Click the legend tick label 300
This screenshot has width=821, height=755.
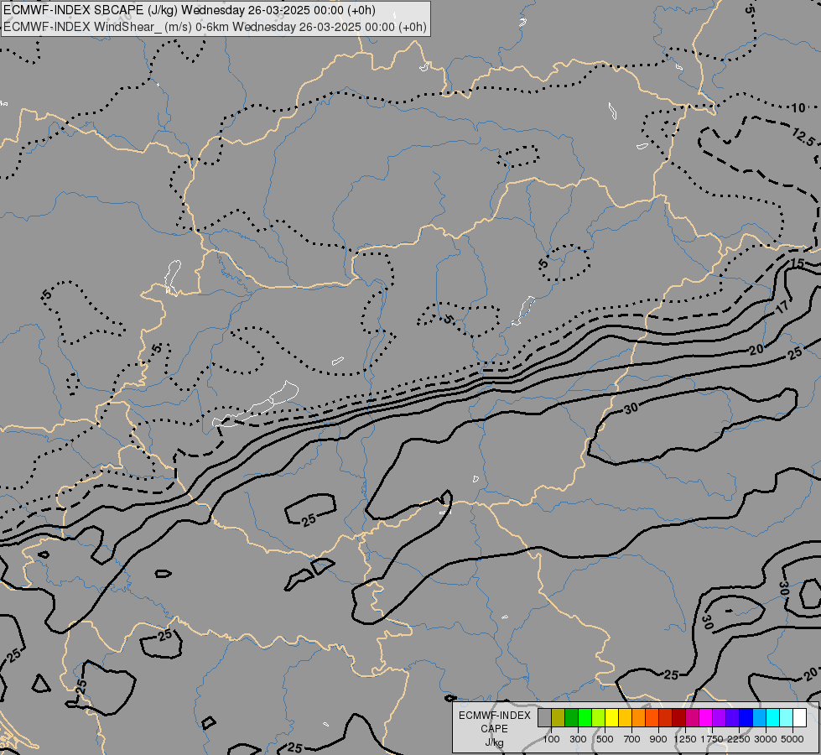[x=578, y=739]
